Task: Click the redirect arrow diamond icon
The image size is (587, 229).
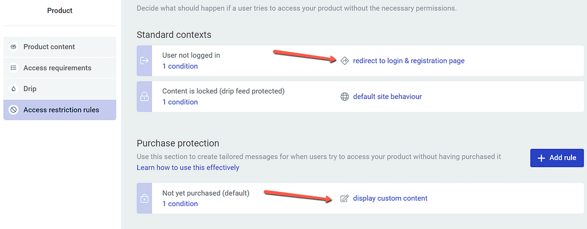Action: click(345, 61)
